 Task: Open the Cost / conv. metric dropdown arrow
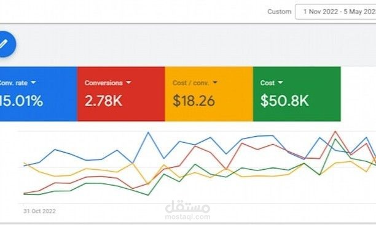(215, 82)
